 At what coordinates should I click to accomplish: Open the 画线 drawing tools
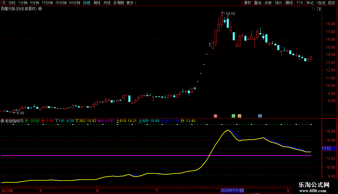pos(289,3)
